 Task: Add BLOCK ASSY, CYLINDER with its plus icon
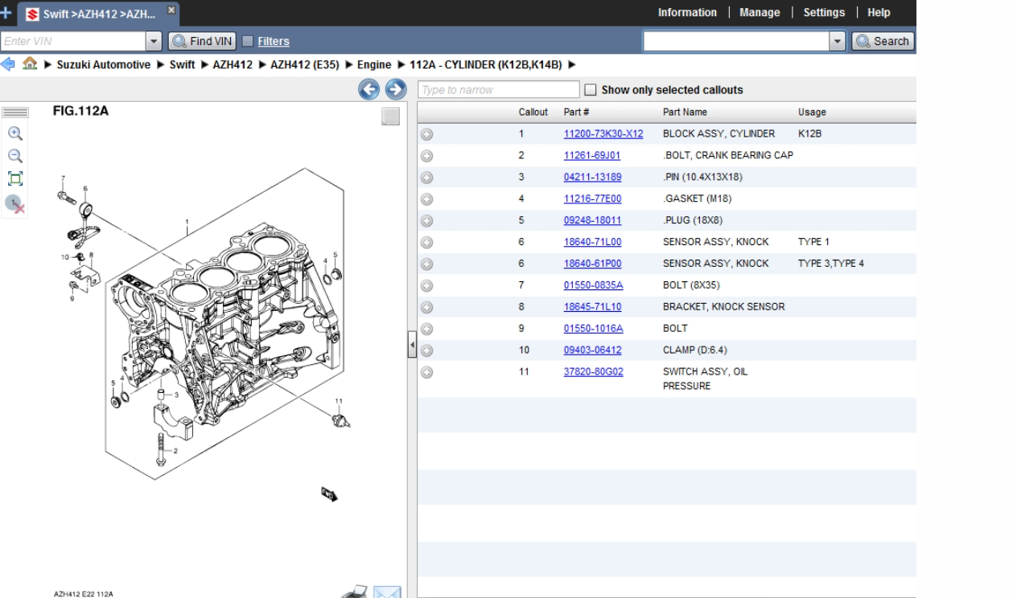[427, 134]
